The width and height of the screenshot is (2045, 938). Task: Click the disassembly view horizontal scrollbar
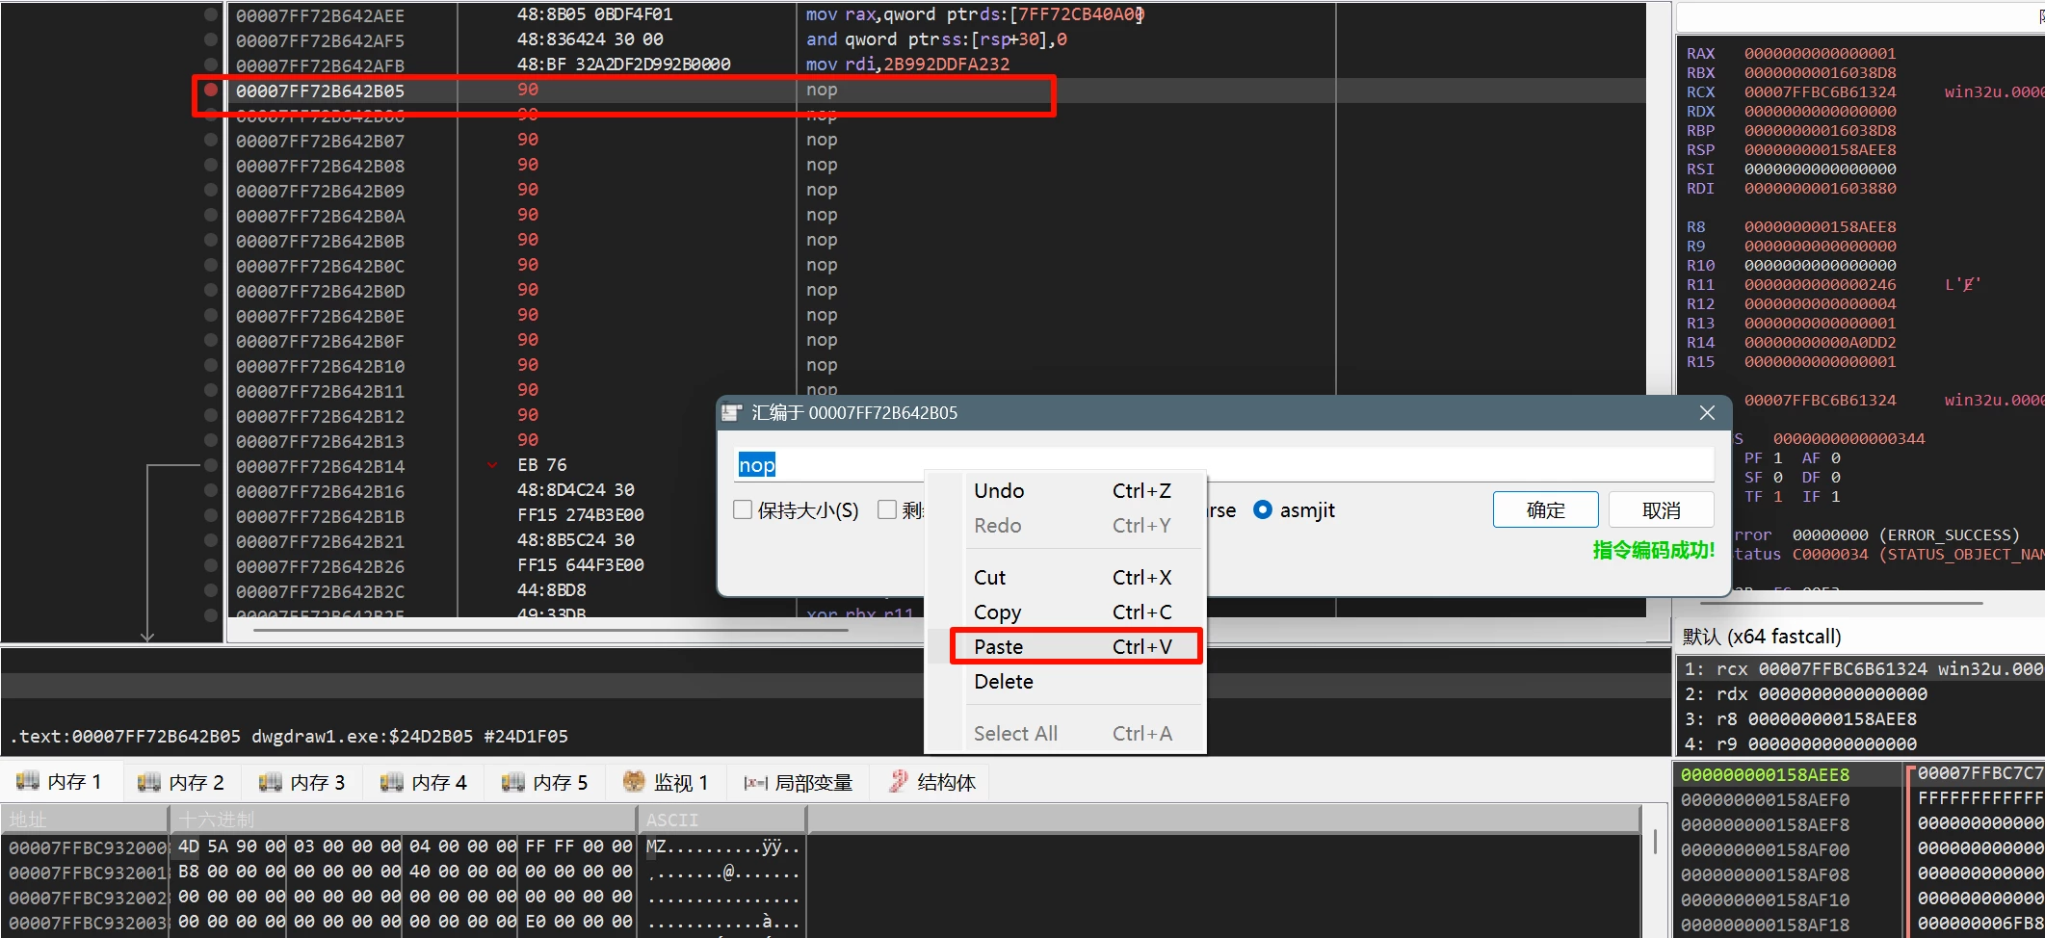pos(549,631)
